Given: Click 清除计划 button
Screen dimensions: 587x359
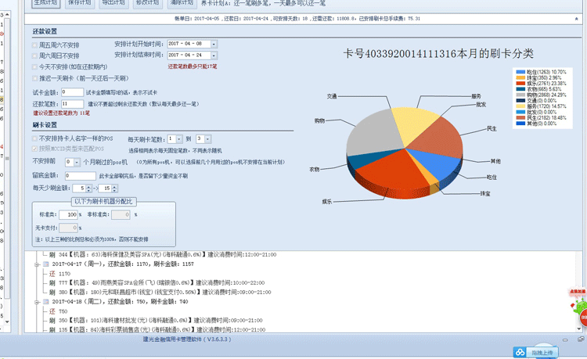Looking at the screenshot, I should [182, 2].
